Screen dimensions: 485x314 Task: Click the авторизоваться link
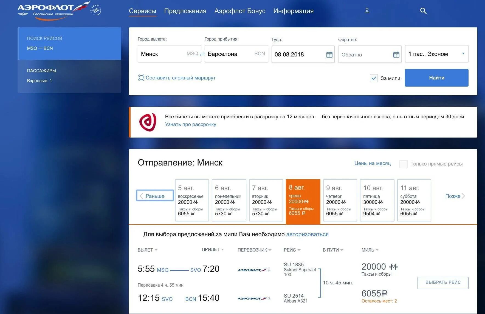(307, 235)
